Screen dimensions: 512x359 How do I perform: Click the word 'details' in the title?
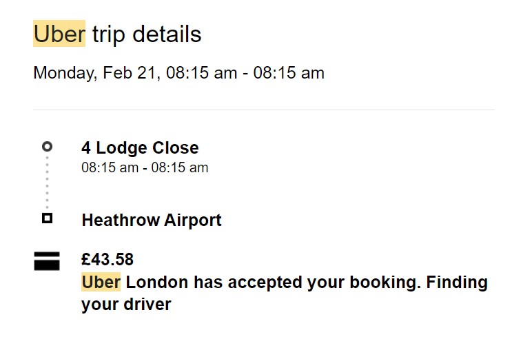167,34
